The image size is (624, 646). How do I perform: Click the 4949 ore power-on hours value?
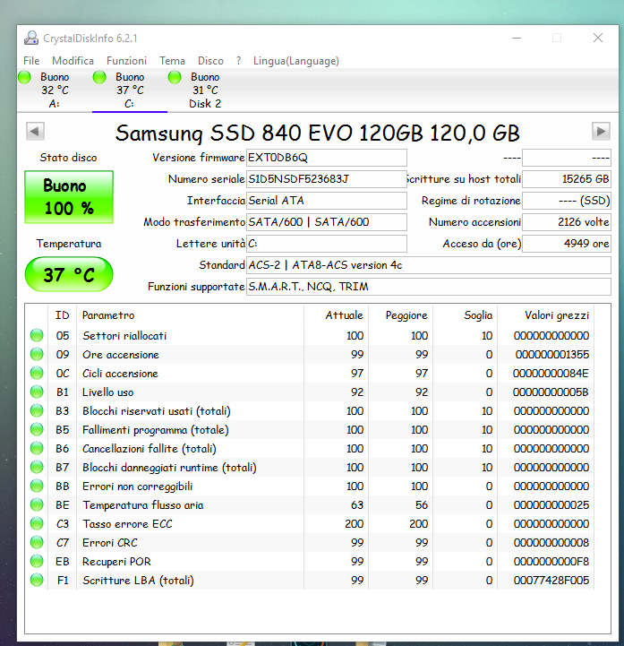[x=567, y=244]
